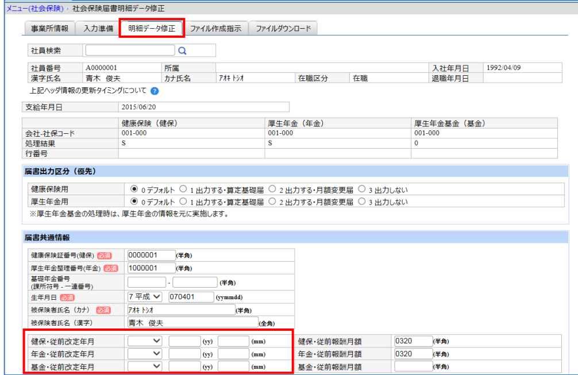Image resolution: width=578 pixels, height=375 pixels.
Task: Click the 被保険者氏名(漢字) field showing 青木 俊夫
Action: click(193, 323)
